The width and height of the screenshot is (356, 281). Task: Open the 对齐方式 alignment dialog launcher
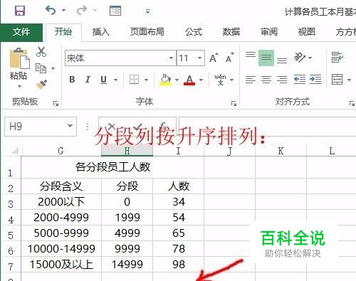(352, 103)
